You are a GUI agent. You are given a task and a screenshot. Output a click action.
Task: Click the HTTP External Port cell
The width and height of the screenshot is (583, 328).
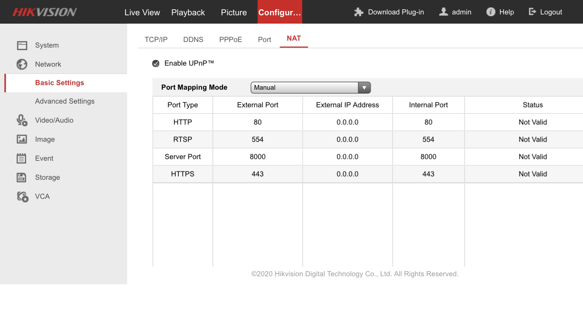[x=257, y=122]
